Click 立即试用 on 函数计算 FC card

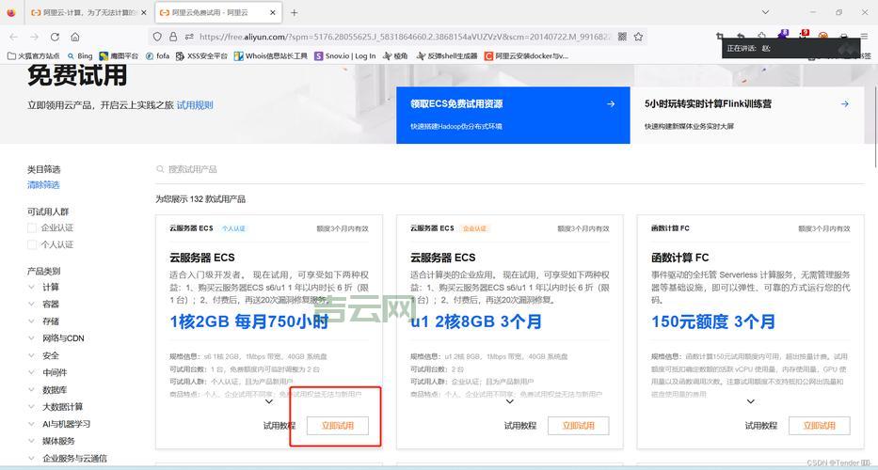click(x=820, y=426)
